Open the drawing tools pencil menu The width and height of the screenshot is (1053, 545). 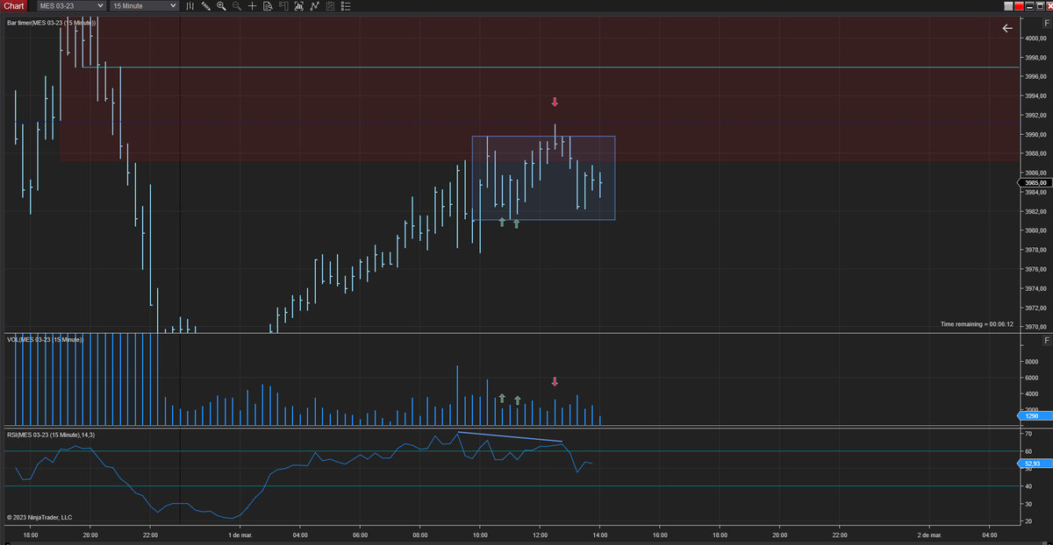(205, 6)
